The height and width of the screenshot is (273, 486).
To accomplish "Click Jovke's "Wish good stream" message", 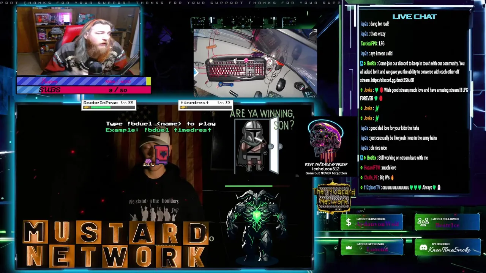I will coord(414,94).
